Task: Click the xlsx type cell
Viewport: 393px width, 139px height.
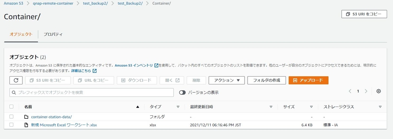Action: point(153,125)
